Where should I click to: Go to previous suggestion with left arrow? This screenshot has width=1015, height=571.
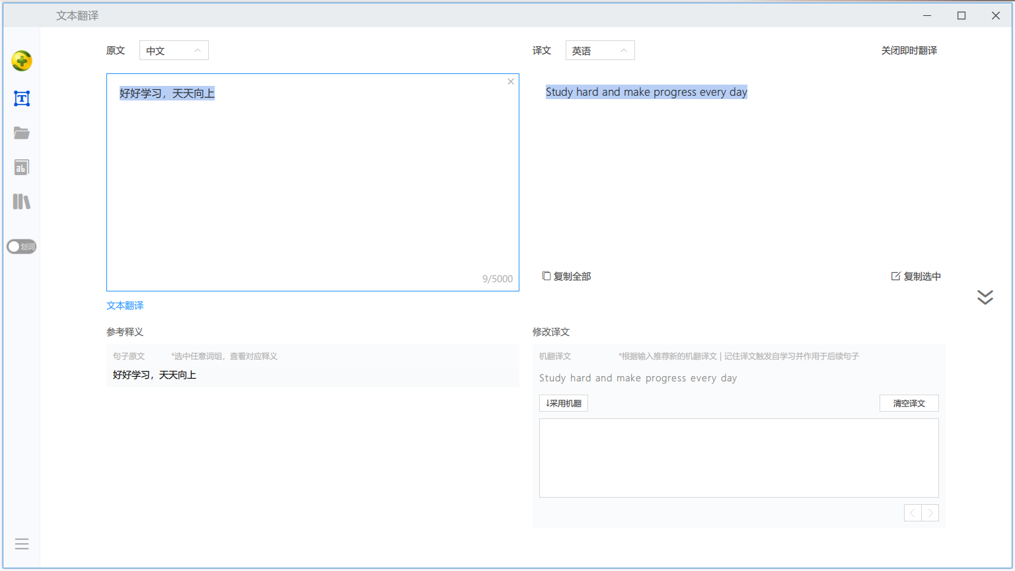[x=913, y=513]
